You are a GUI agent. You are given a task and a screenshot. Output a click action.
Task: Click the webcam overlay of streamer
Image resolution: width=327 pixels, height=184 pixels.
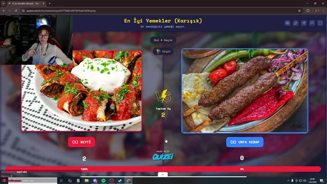coord(36,40)
